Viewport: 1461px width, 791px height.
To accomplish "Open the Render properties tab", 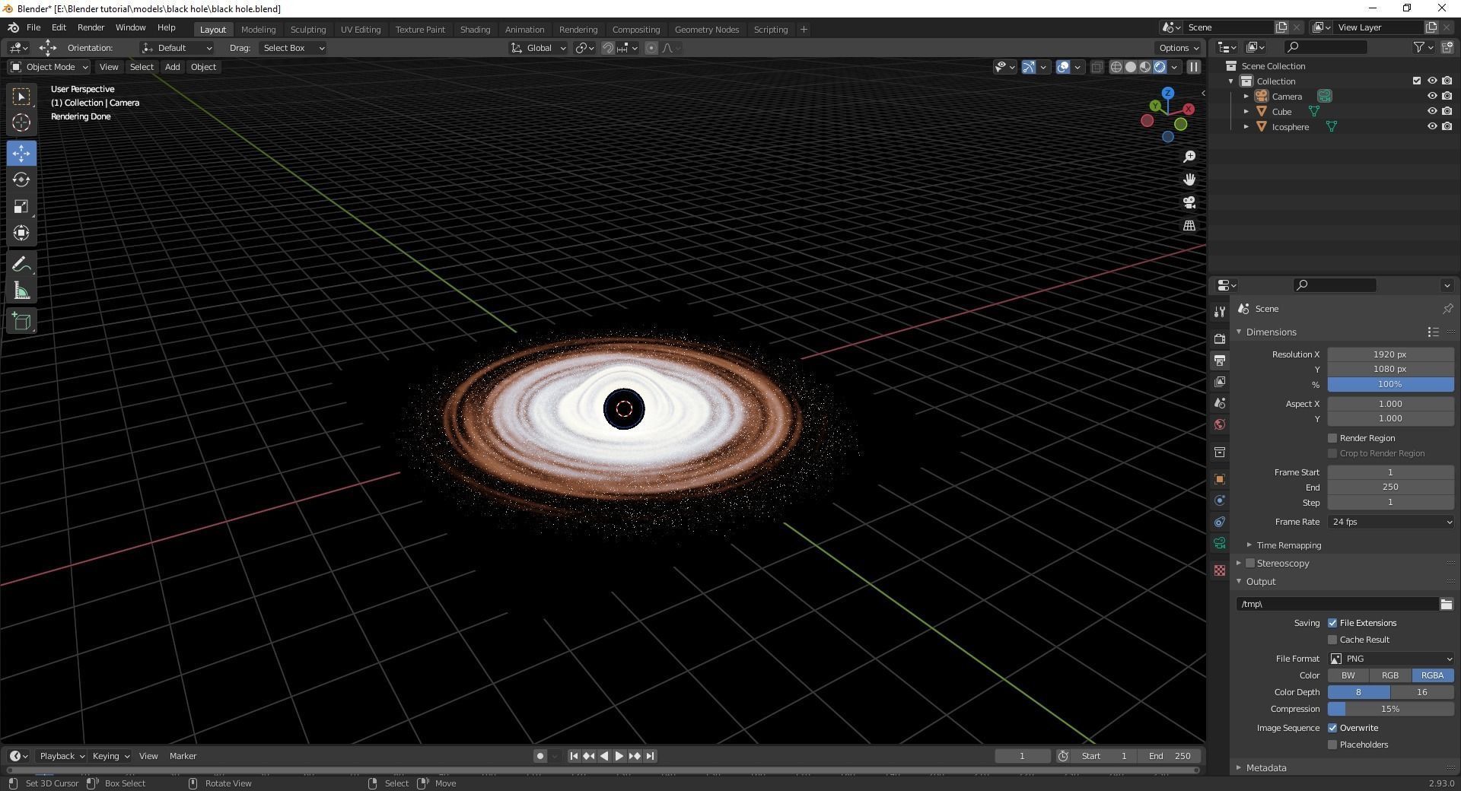I will tap(1220, 338).
